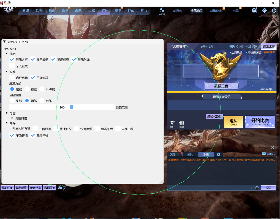Screen dimensions: 280x219
Task: Open the 奖励 gift box icon
Action: pos(182,123)
